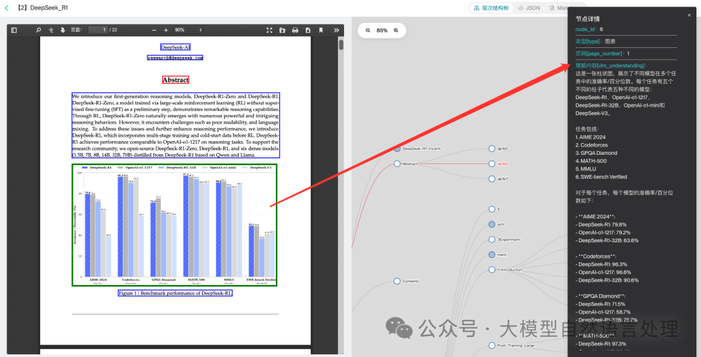Click the research@deepseek.com email text
This screenshot has height=357, width=701.
175,58
